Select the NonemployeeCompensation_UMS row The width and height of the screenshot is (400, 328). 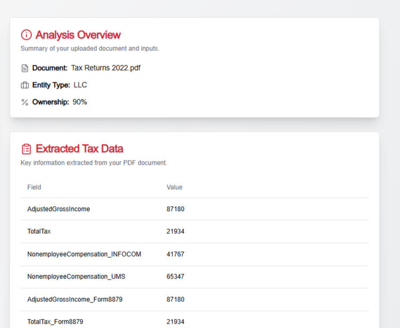click(76, 277)
